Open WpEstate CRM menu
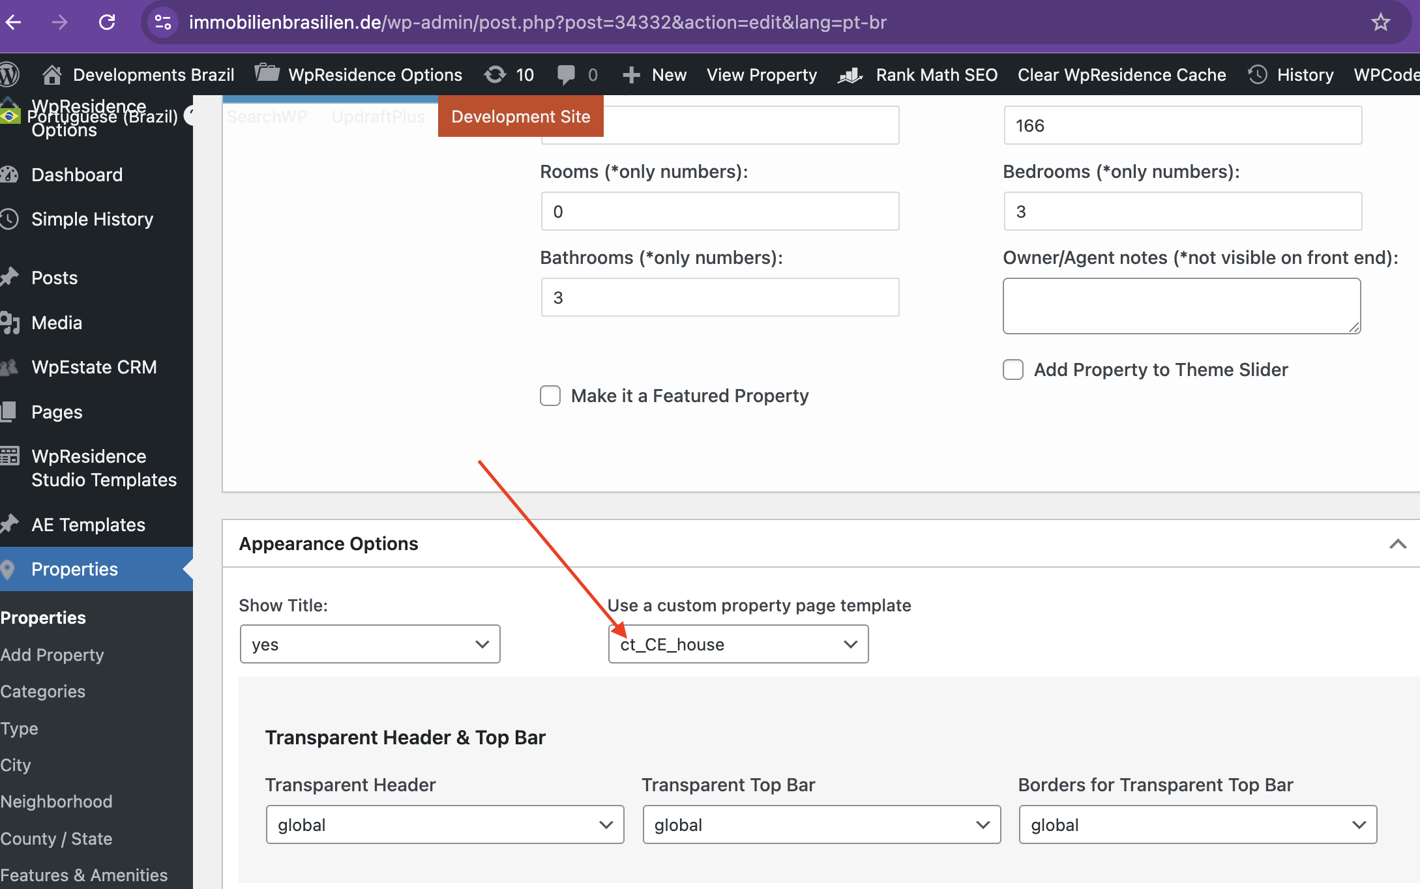 click(x=94, y=367)
